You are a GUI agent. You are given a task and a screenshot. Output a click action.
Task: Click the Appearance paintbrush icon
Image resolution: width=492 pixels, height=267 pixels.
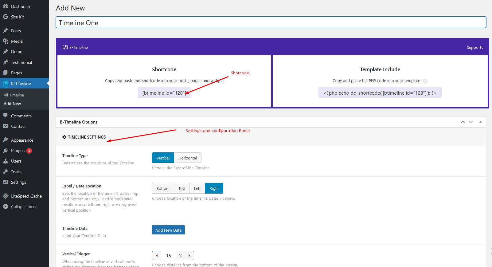coord(6,140)
